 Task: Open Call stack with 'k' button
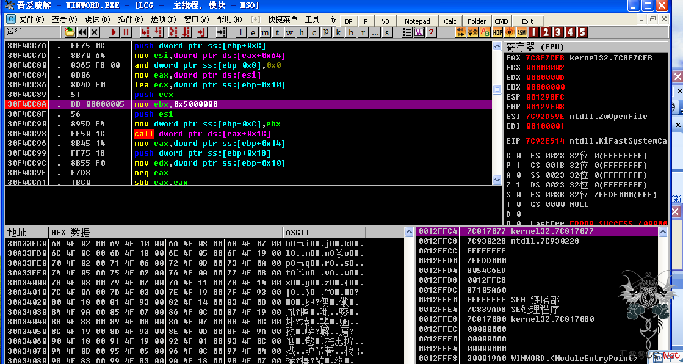[x=339, y=32]
